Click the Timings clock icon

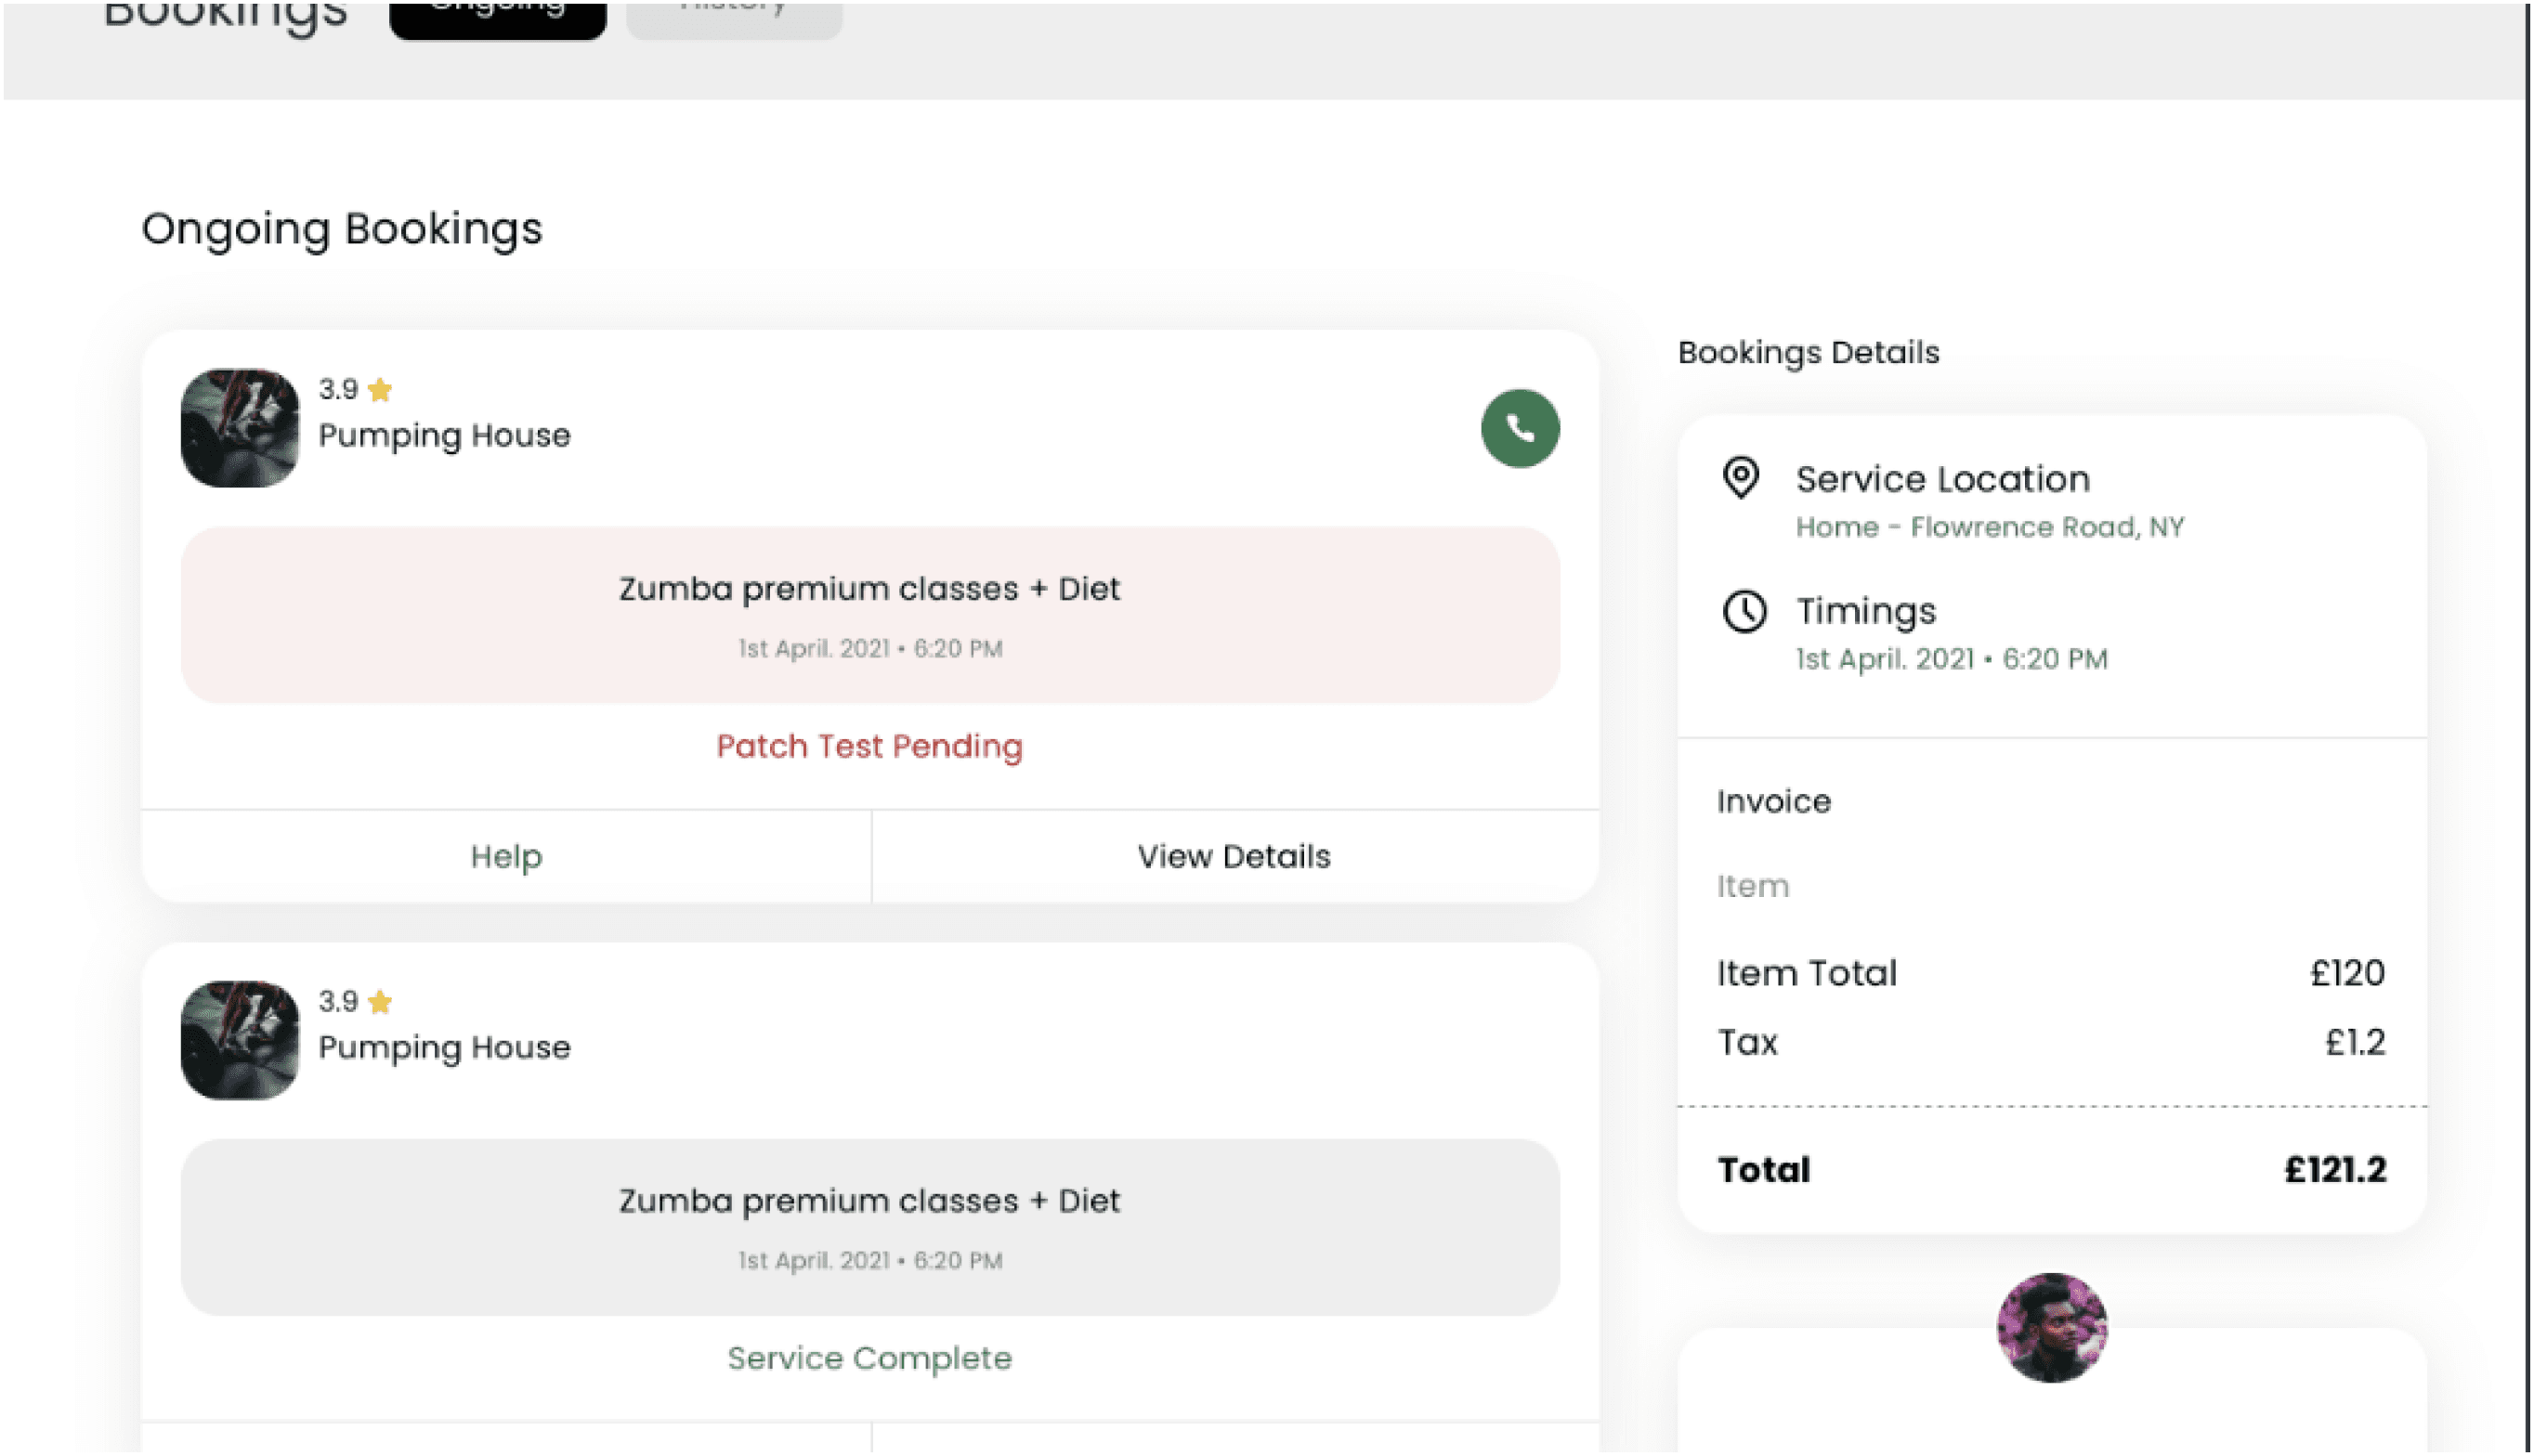tap(1744, 610)
